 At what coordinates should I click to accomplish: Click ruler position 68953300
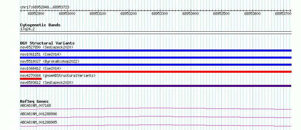160,13
